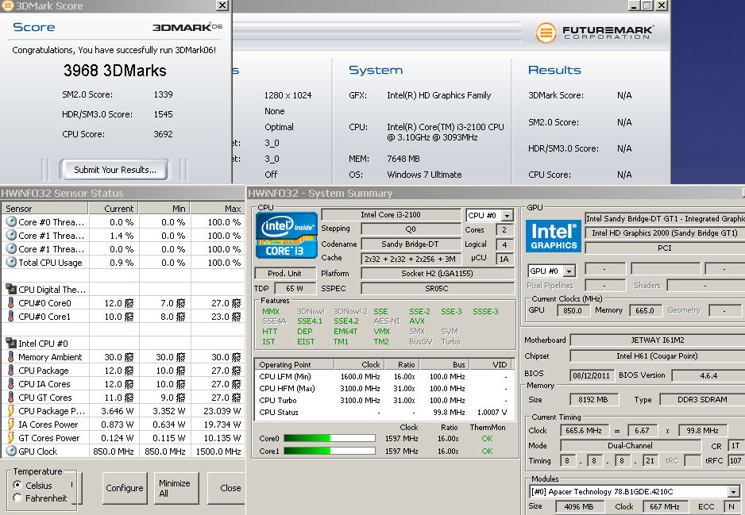This screenshot has width=745, height=515.
Task: Click the 3DMark Score window orange icon
Action: [6, 6]
